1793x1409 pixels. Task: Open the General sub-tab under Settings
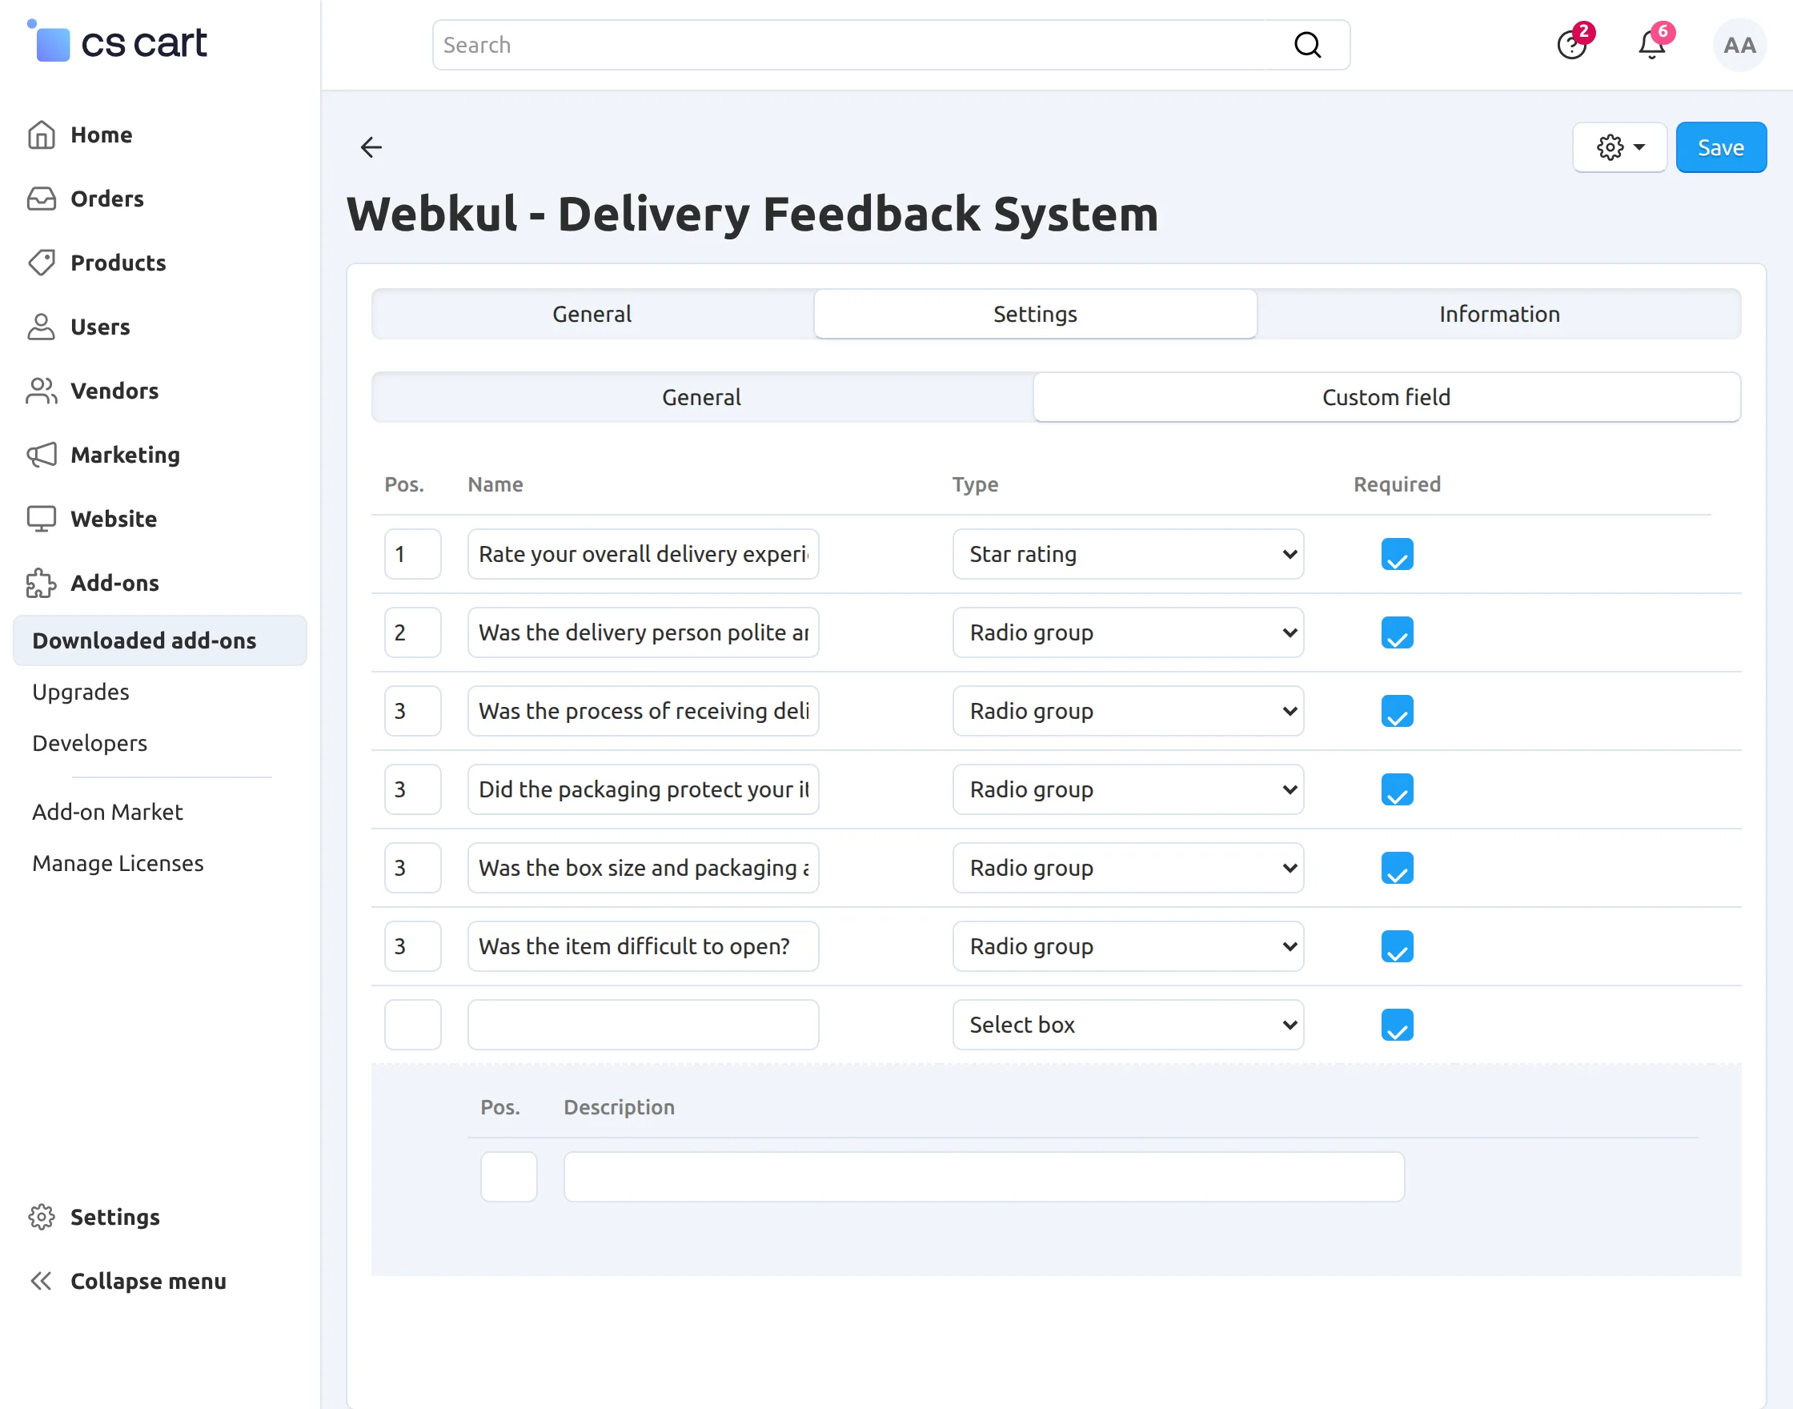702,397
